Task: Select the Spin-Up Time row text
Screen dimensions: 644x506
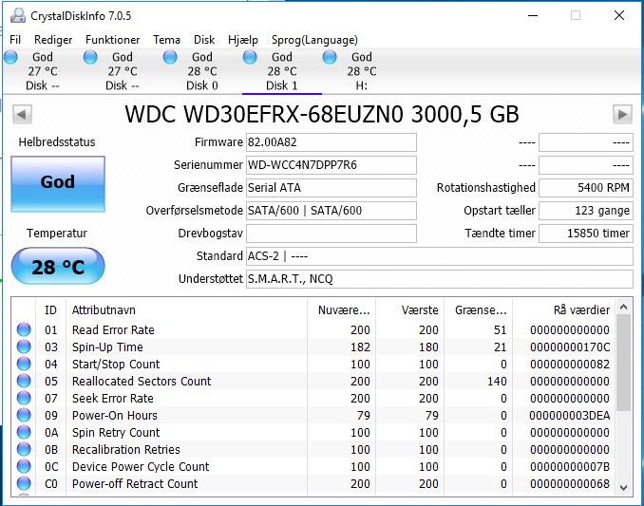Action: (x=107, y=347)
